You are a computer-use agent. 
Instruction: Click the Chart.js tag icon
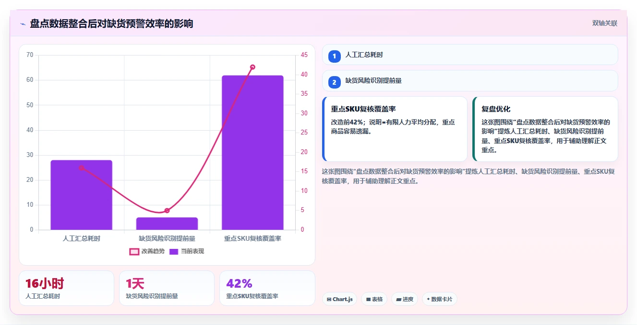point(329,299)
